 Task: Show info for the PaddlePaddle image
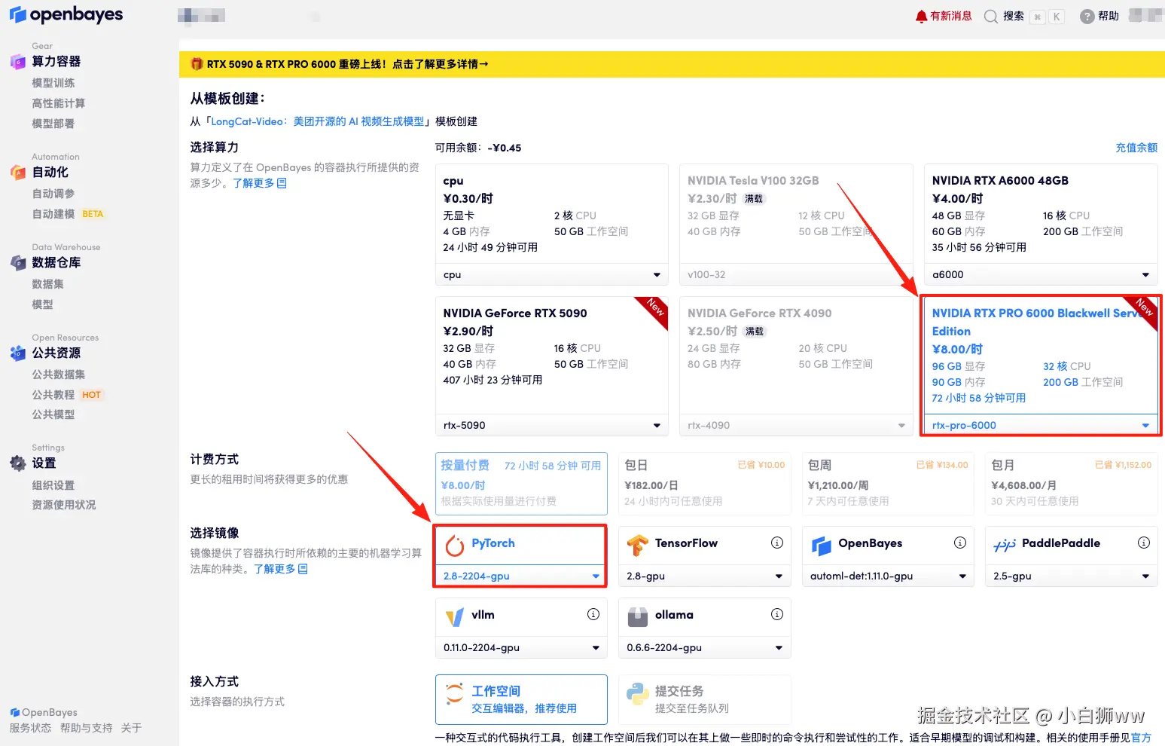coord(1144,543)
